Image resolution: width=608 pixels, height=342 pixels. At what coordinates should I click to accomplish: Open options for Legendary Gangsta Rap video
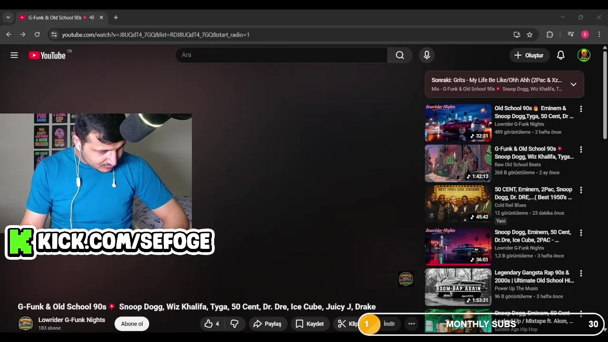pyautogui.click(x=580, y=273)
